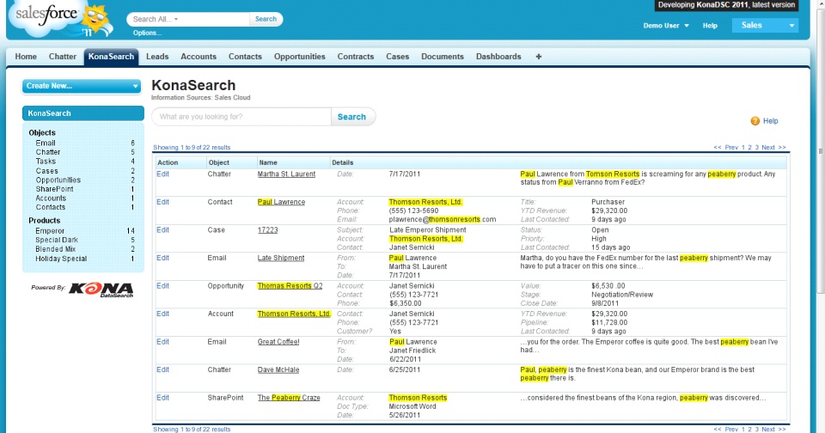
Task: Click the KonaSearch sidebar panel header
Action: tap(83, 113)
